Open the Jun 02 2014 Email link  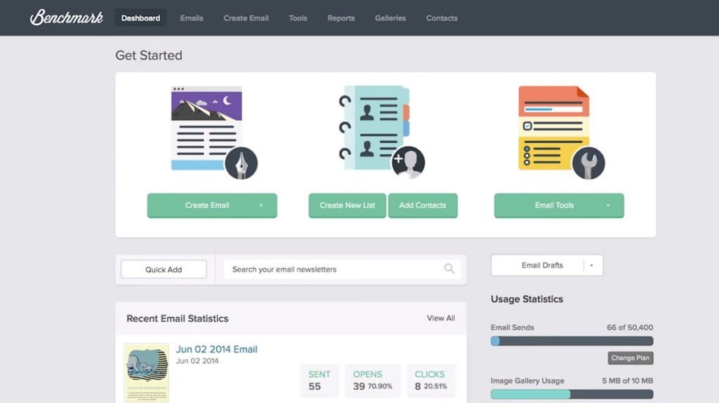click(x=216, y=349)
